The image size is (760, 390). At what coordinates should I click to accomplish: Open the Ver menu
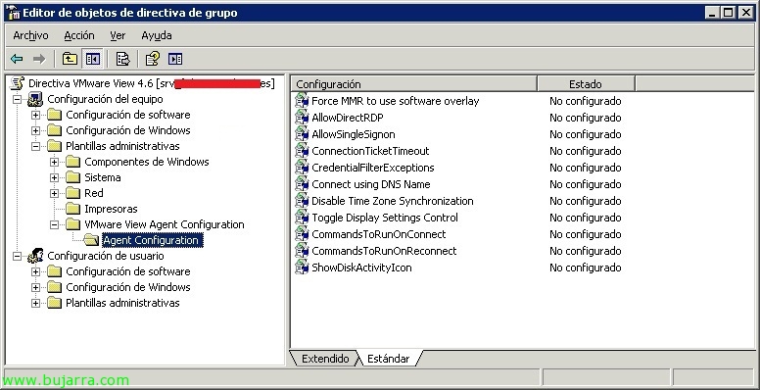[118, 35]
